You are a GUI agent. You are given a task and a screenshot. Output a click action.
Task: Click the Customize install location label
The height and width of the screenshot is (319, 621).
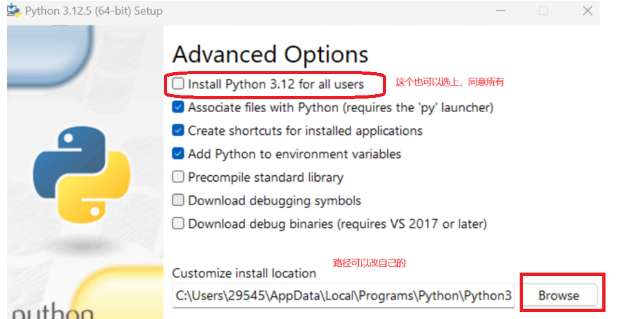click(244, 273)
